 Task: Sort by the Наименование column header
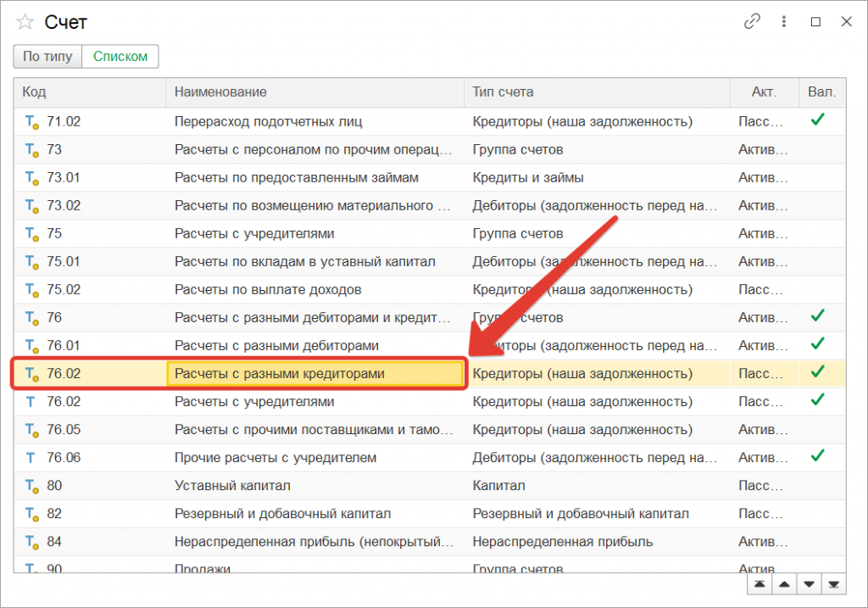pyautogui.click(x=314, y=92)
